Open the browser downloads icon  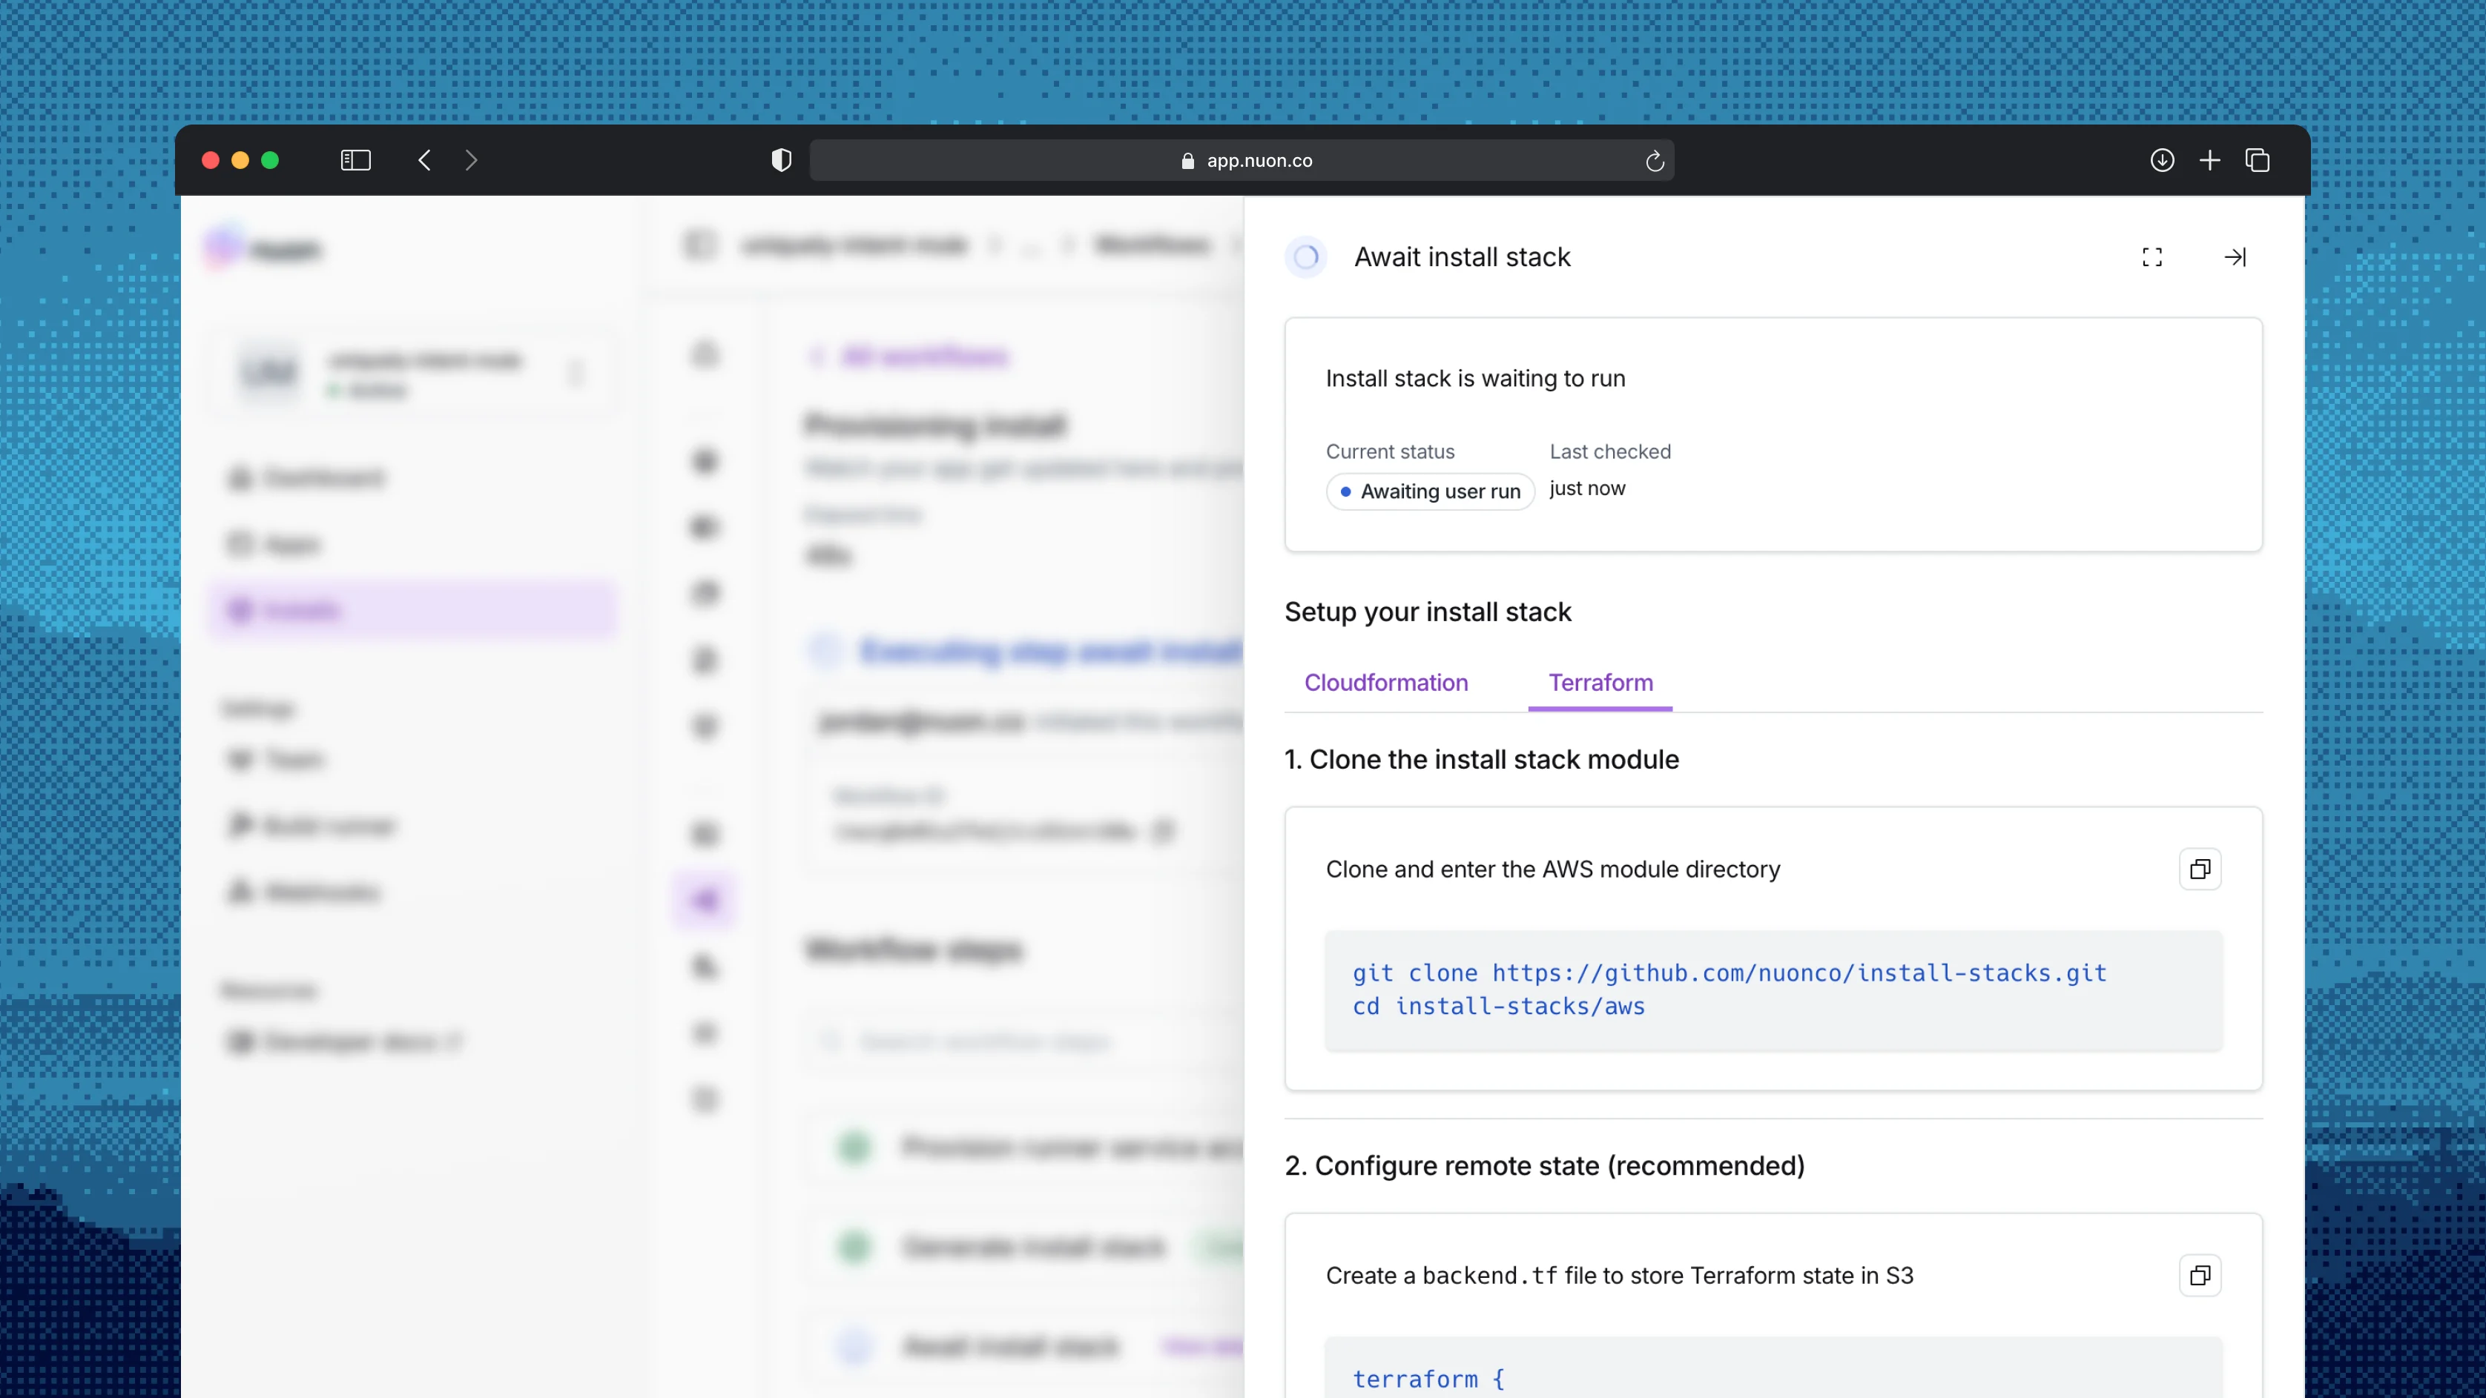tap(2162, 160)
